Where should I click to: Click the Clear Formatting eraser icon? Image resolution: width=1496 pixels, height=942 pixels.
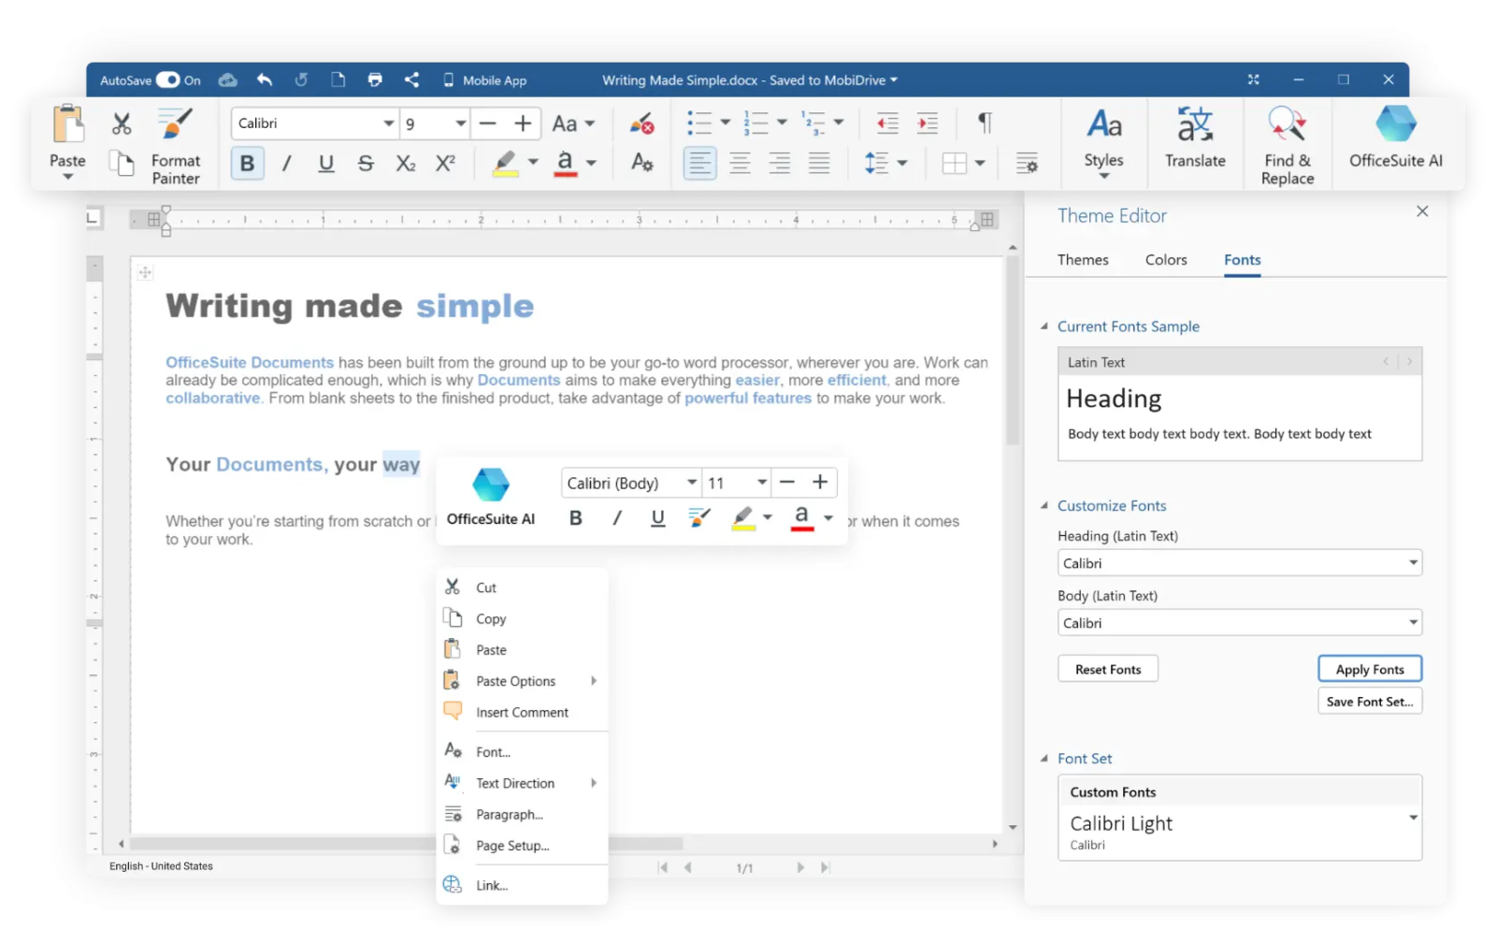click(641, 123)
